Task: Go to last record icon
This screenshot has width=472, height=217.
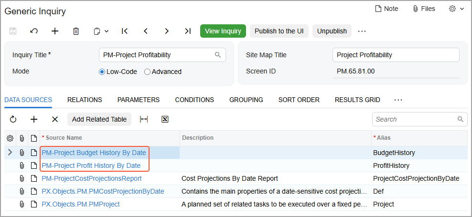Action: tap(188, 31)
